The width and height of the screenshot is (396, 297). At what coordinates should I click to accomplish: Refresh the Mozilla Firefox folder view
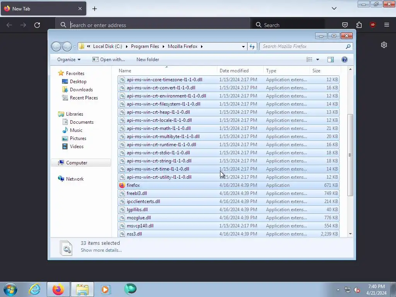(252, 46)
